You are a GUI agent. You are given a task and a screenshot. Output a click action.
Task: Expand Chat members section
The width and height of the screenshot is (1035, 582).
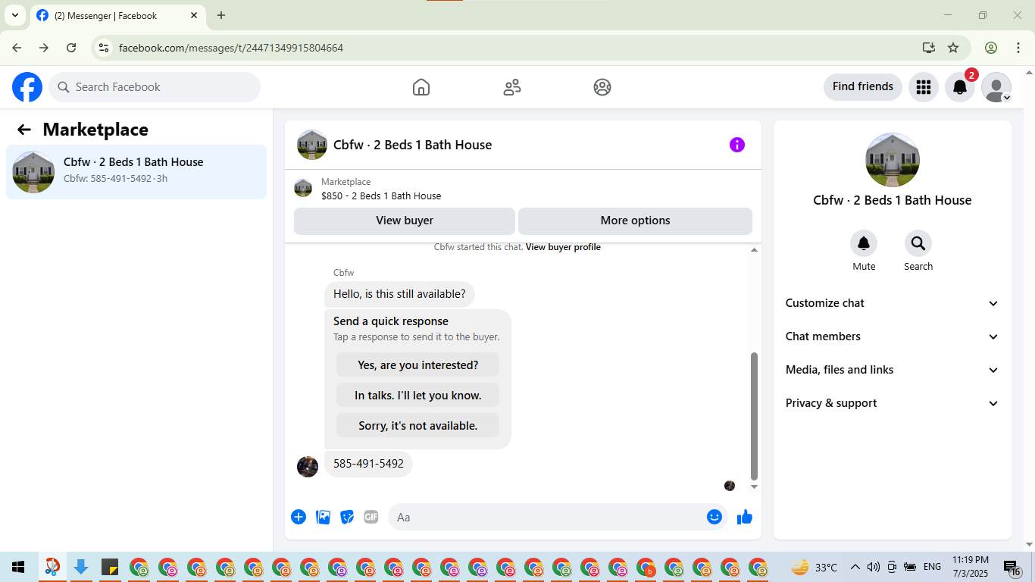[893, 336]
